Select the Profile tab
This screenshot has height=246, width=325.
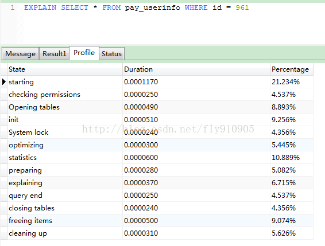tap(84, 53)
